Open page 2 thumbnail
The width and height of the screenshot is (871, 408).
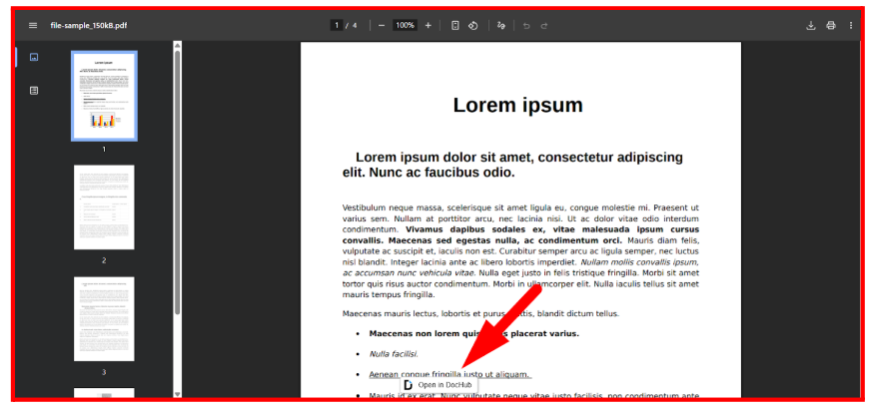click(104, 207)
